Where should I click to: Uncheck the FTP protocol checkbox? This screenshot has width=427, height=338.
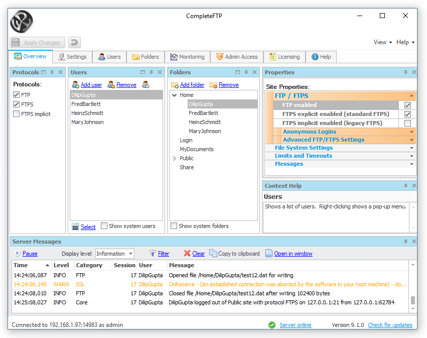pyautogui.click(x=17, y=95)
